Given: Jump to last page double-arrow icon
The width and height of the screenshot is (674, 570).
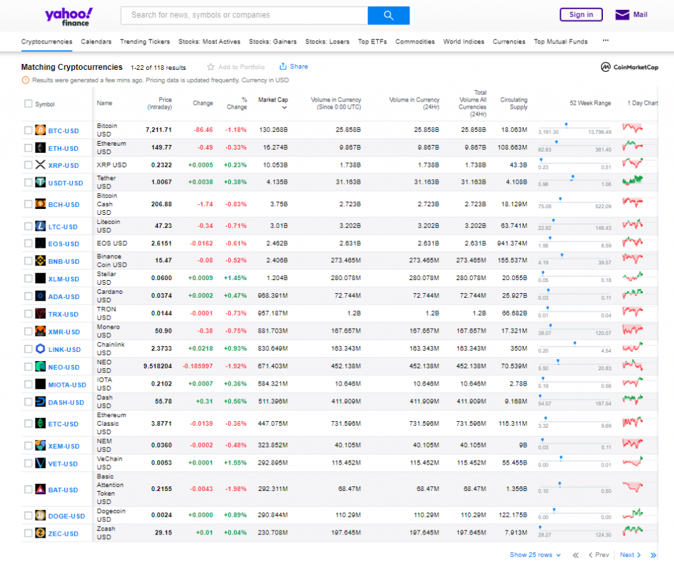Looking at the screenshot, I should pyautogui.click(x=654, y=555).
